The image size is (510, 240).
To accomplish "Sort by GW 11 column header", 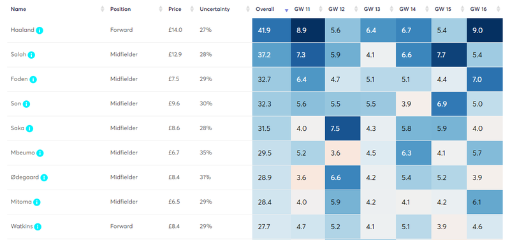I will point(302,9).
